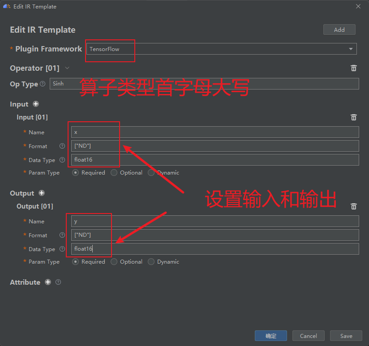Select Optional for Output Param Type

tap(114, 262)
